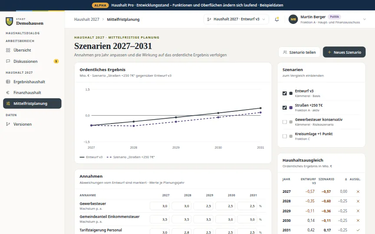Click Entwurf value 0,14 for 2030
The height and width of the screenshot is (234, 375).
click(311, 221)
